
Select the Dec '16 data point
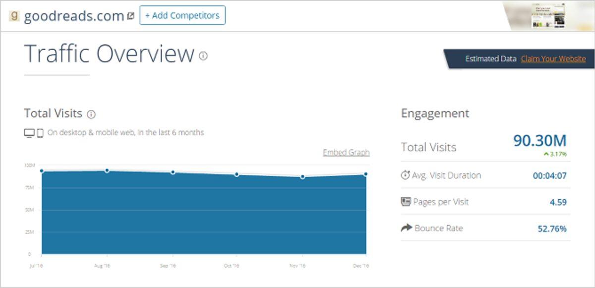tap(366, 174)
